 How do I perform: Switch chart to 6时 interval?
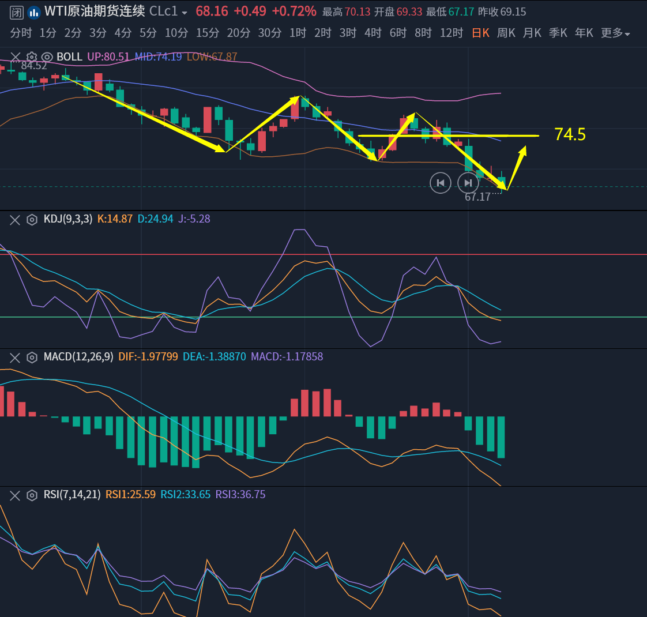(x=398, y=33)
